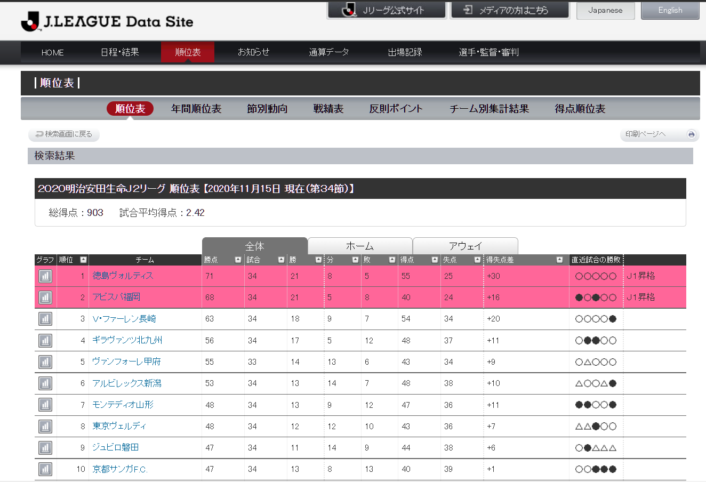
Task: Sort table by 得失点差 column arrow
Action: (x=559, y=260)
